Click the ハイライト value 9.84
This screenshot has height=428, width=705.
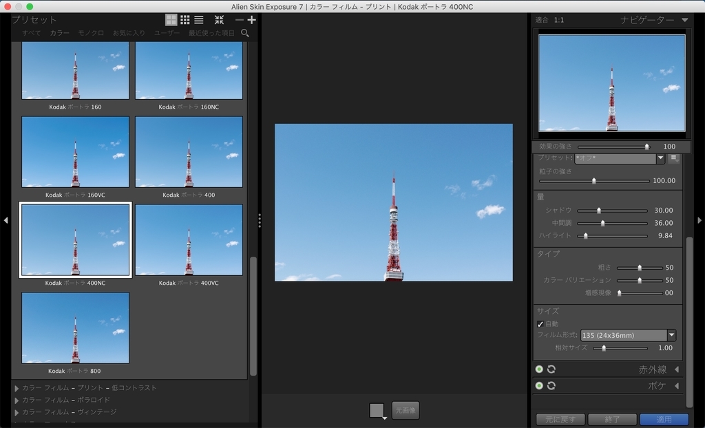tap(666, 235)
